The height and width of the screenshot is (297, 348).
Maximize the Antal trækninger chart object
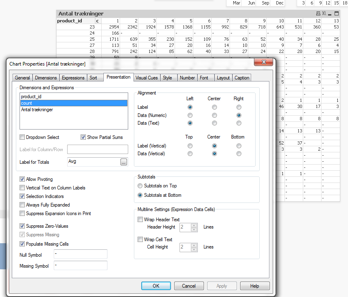point(336,14)
